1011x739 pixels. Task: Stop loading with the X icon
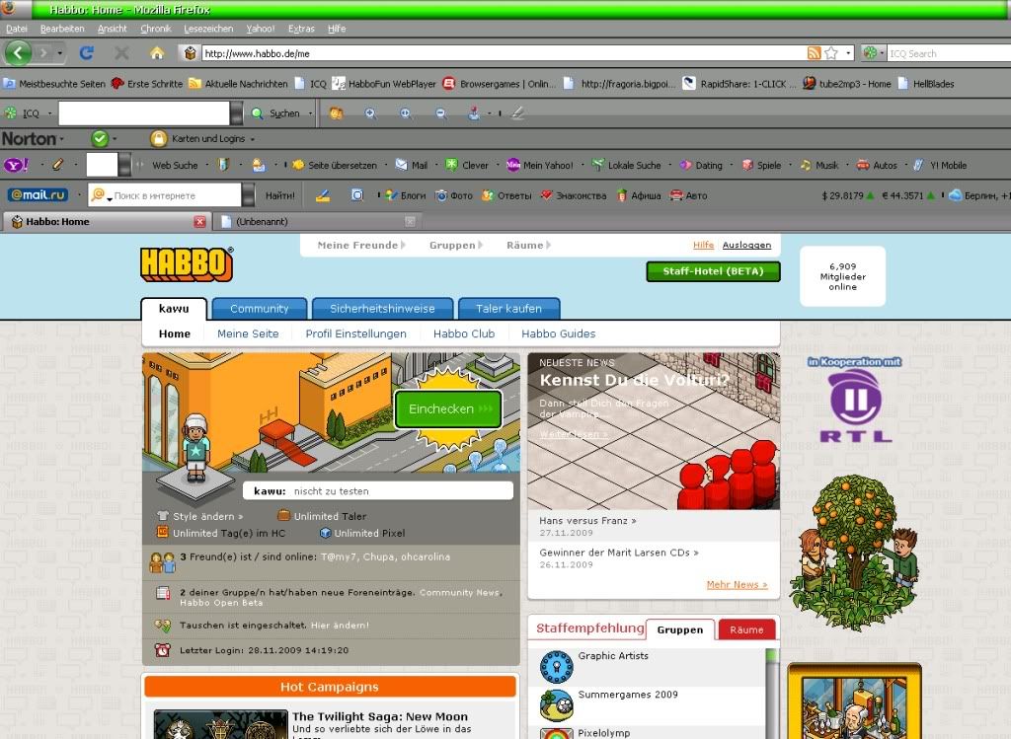pyautogui.click(x=121, y=53)
